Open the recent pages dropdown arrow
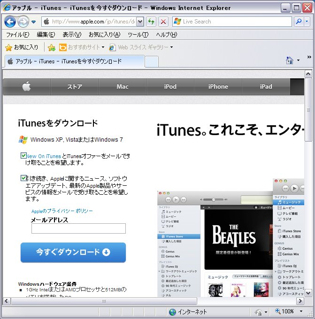Screen dimensions: 315x319 coord(34,22)
